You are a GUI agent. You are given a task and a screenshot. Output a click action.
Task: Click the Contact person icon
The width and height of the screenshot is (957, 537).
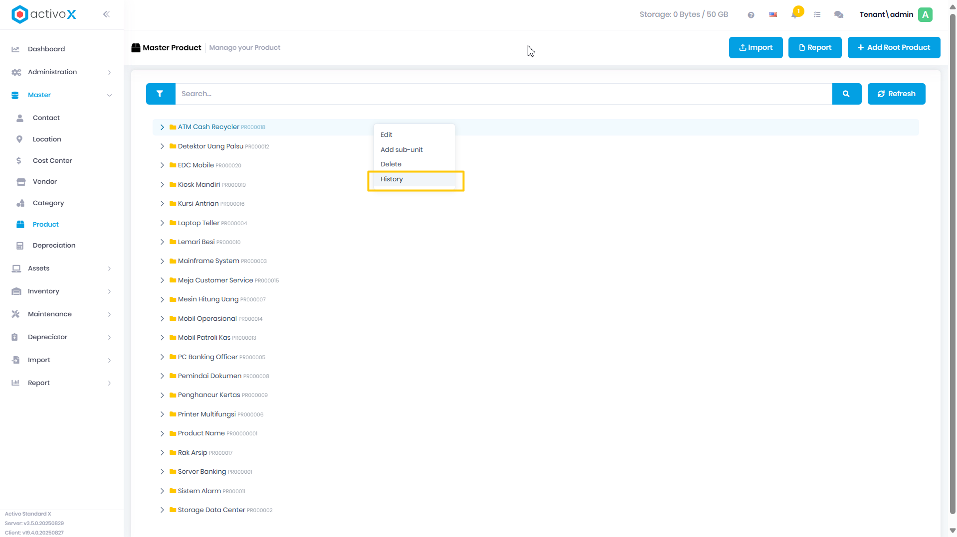tap(20, 118)
